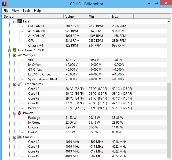The height and width of the screenshot is (160, 172).
Task: Click the 47 °C (116 °F) max value
Action: 122,98
